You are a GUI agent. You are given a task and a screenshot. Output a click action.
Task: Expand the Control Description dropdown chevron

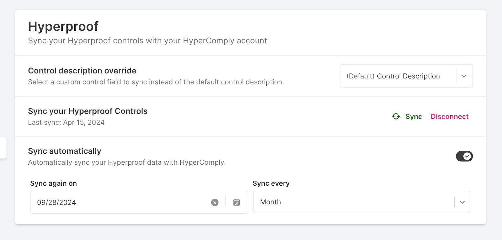coord(464,76)
